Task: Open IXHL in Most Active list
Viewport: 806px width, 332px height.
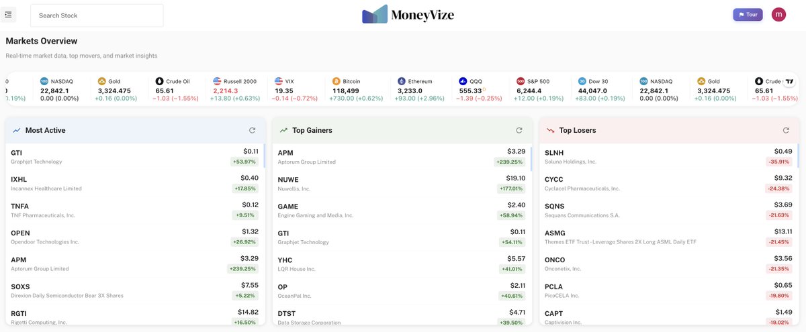Action: 134,183
